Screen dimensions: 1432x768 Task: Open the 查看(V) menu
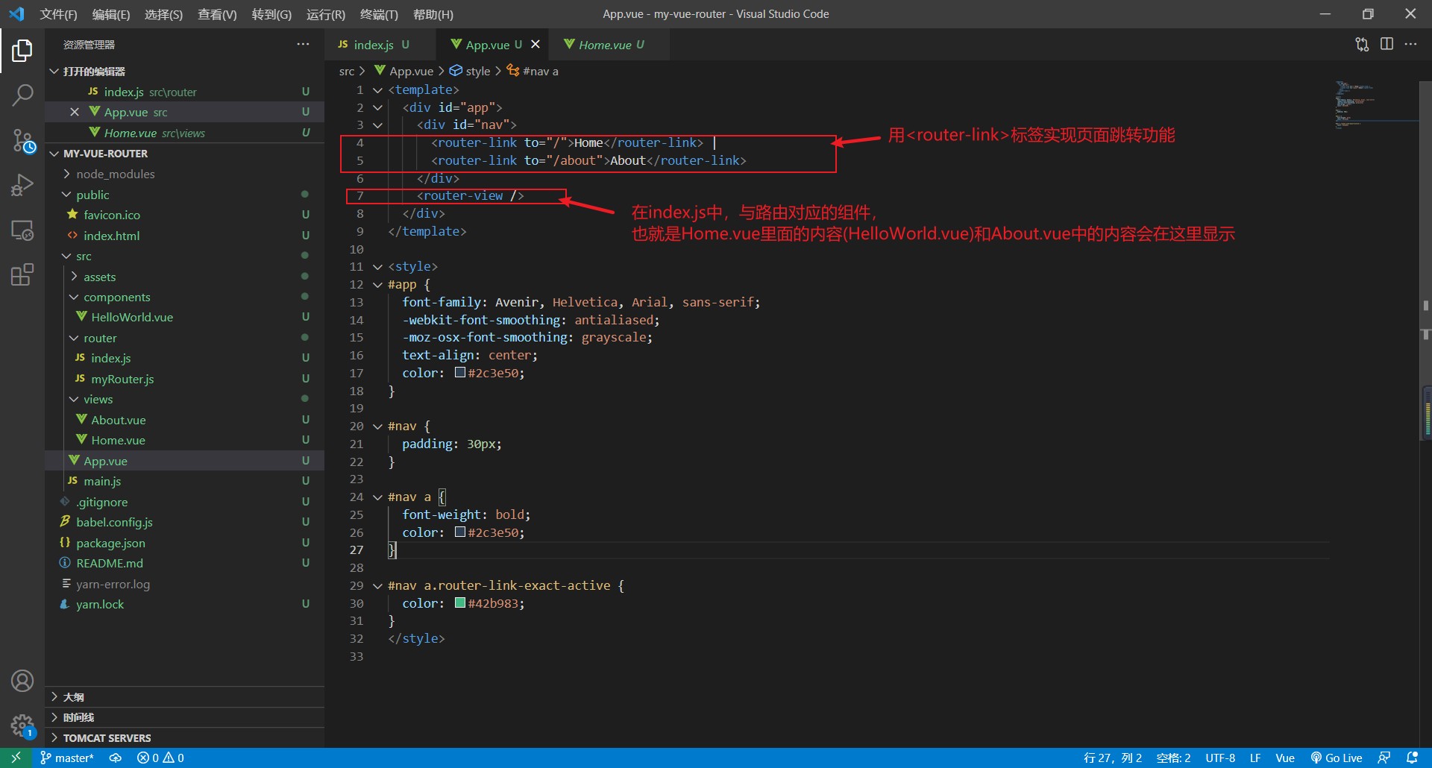point(217,14)
